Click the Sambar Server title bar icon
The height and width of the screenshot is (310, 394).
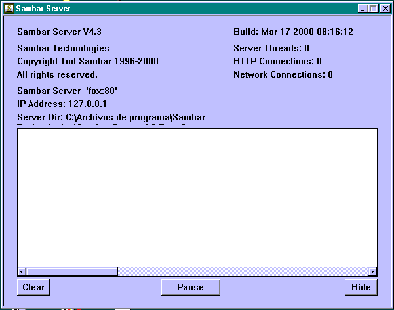click(9, 9)
